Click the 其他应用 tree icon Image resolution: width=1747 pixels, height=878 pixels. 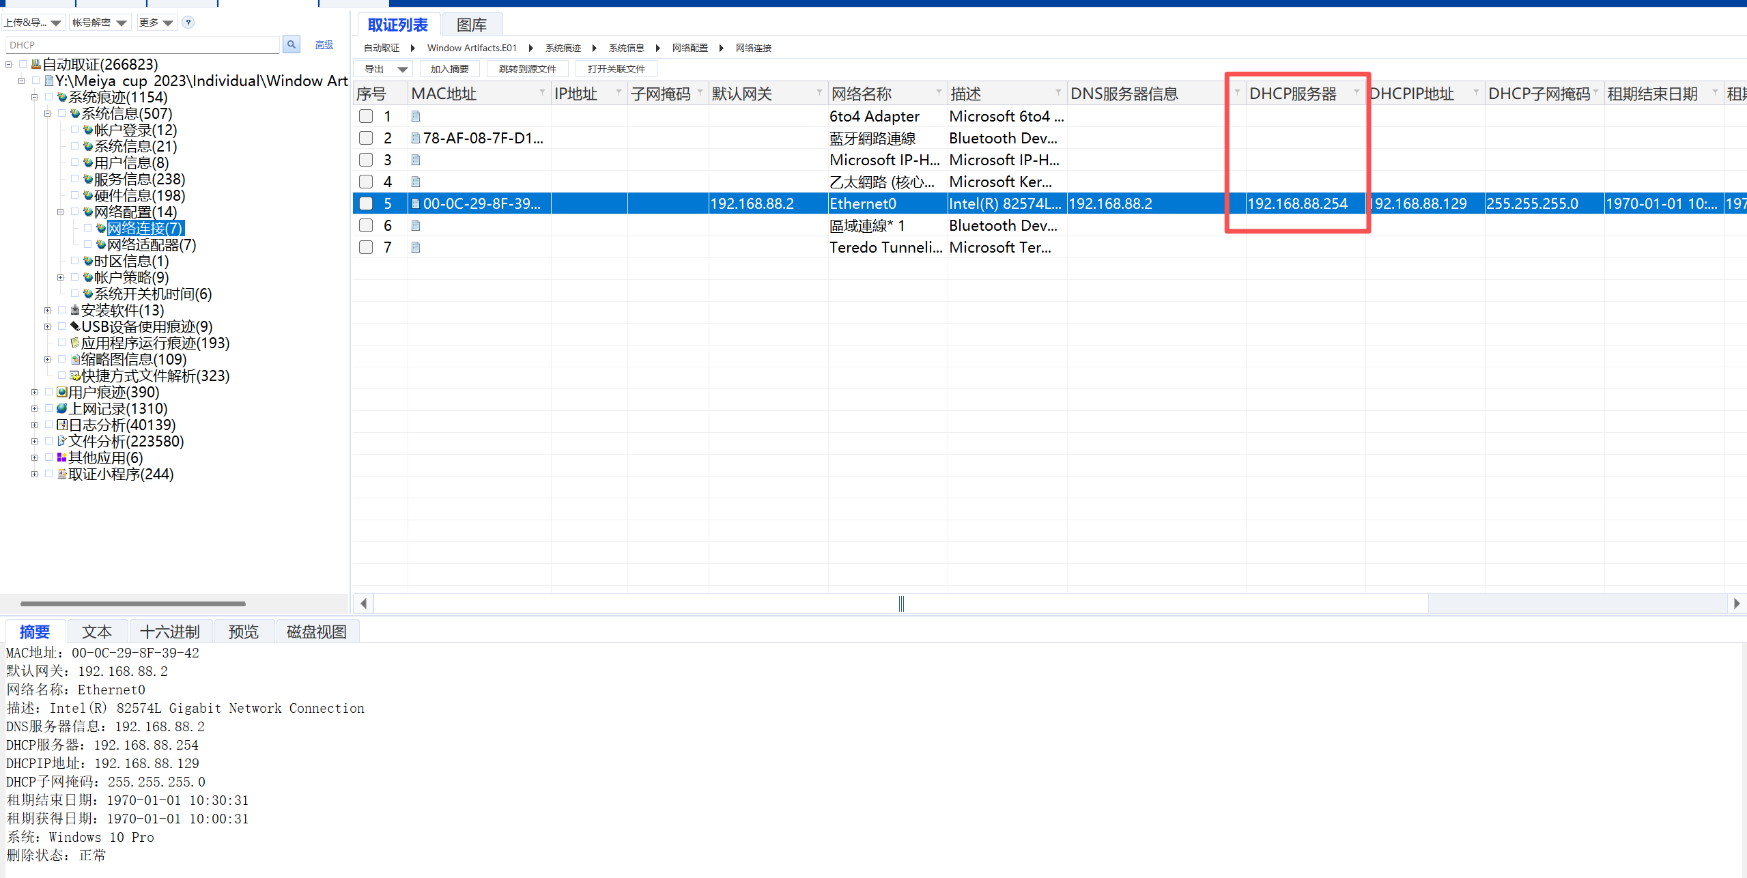tap(62, 457)
